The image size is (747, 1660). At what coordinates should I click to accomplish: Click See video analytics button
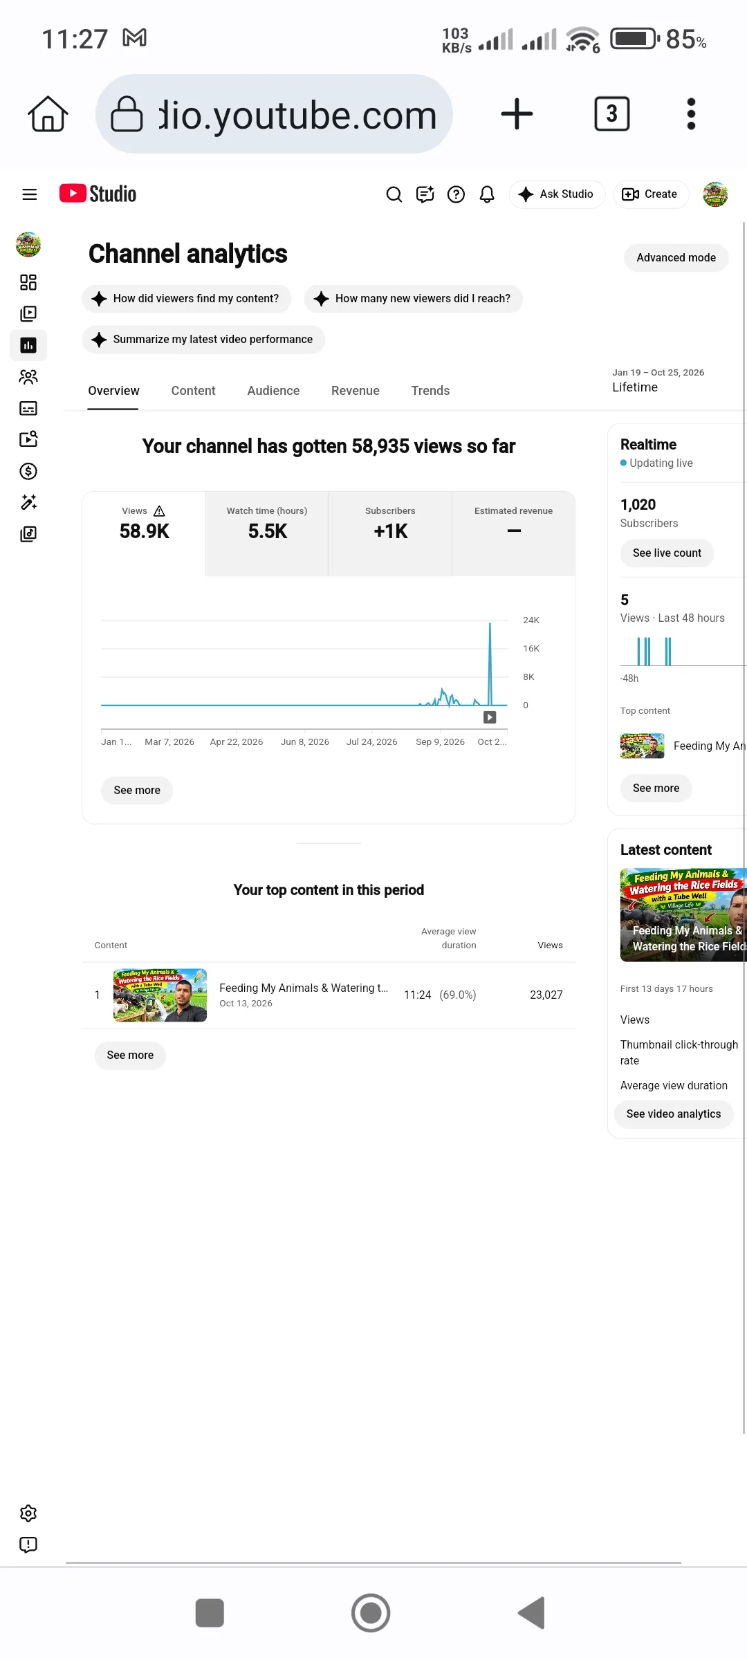(x=674, y=1114)
